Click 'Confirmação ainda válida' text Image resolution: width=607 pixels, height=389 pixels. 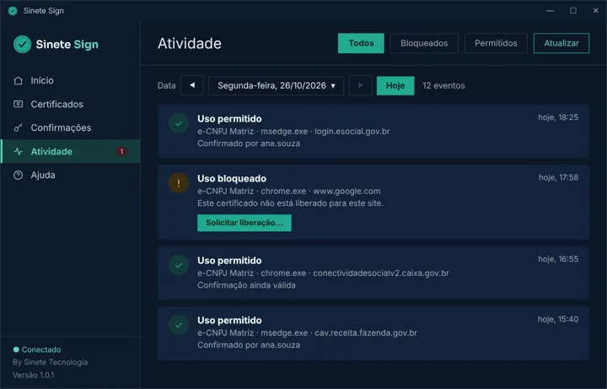click(246, 285)
